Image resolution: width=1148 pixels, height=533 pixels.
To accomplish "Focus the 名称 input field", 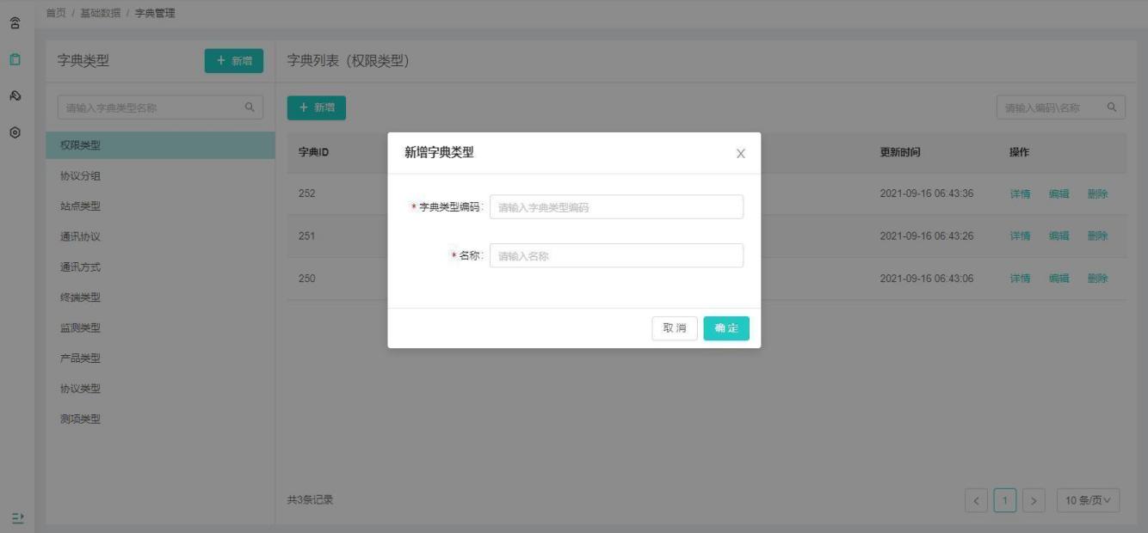I will tap(615, 256).
